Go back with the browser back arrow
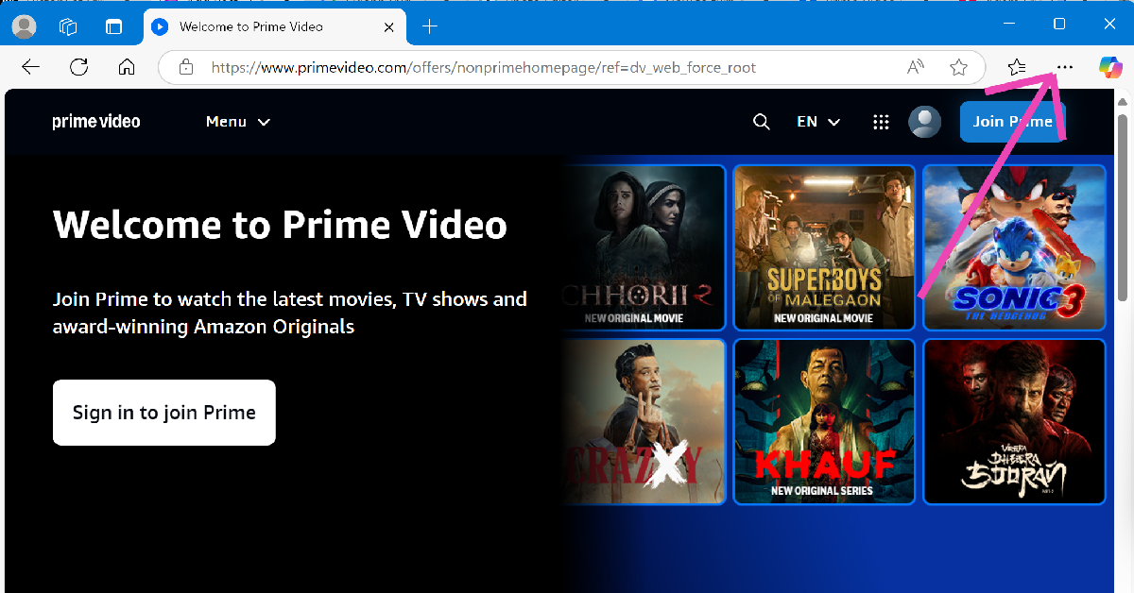 pos(30,67)
